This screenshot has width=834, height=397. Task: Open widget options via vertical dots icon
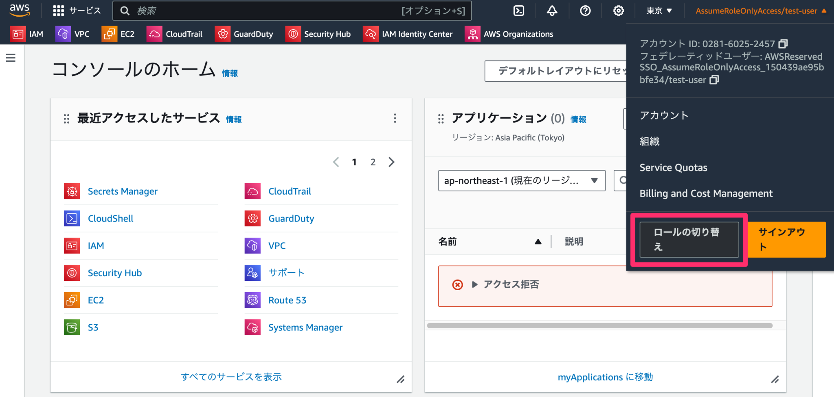pyautogui.click(x=395, y=118)
